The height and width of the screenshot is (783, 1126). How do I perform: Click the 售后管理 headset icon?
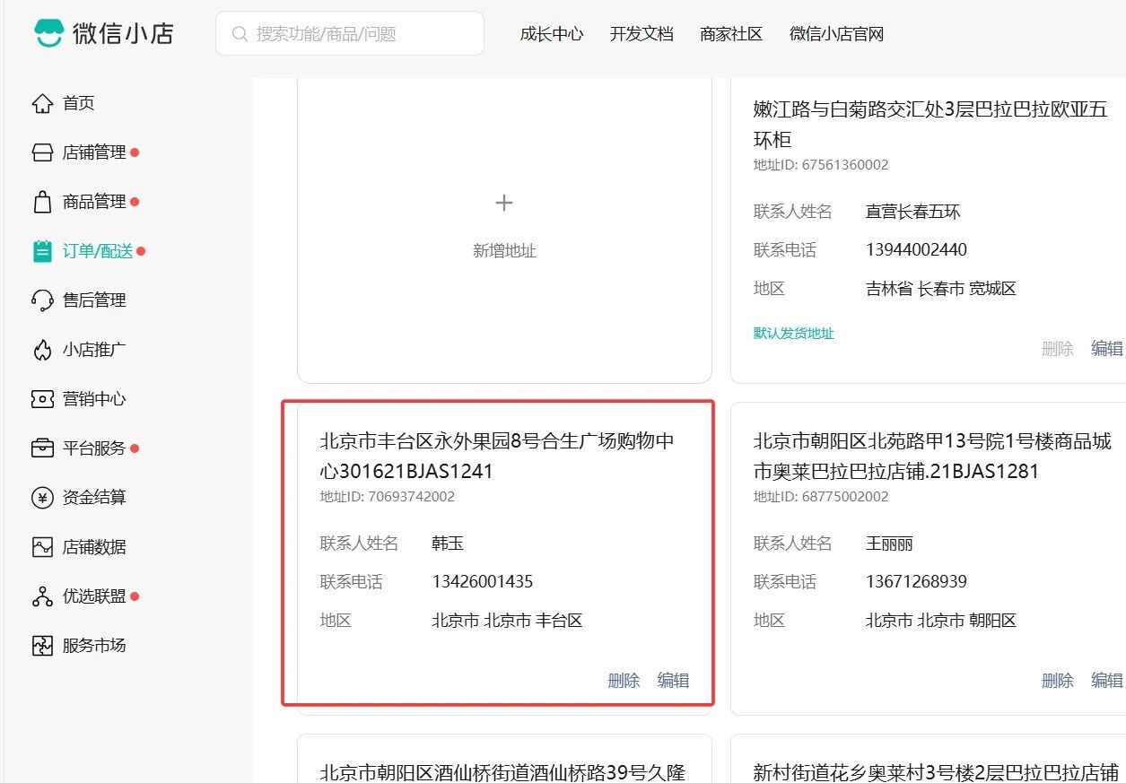coord(42,300)
